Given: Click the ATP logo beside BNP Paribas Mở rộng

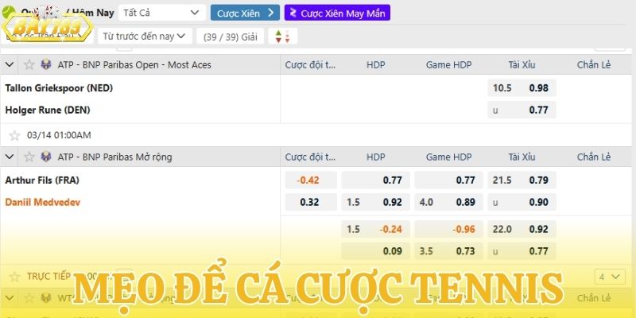Looking at the screenshot, I should 46,157.
